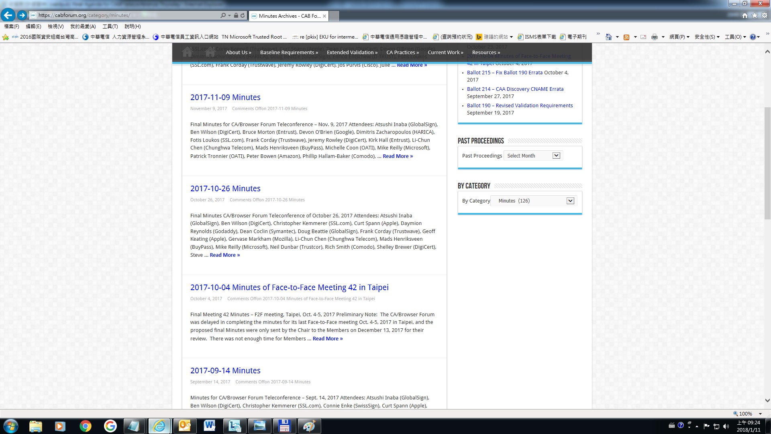Screen dimensions: 771x434
Task: Click Ballot 190 – Revised Validation Requirements link
Action: click(520, 105)
